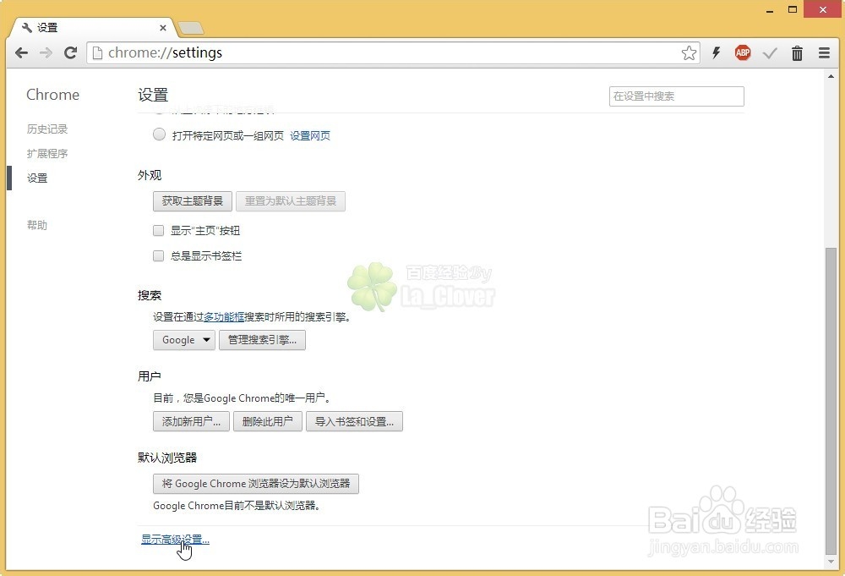Click the address bar showing chrome://settings
Screen dimensions: 845x576
394,52
